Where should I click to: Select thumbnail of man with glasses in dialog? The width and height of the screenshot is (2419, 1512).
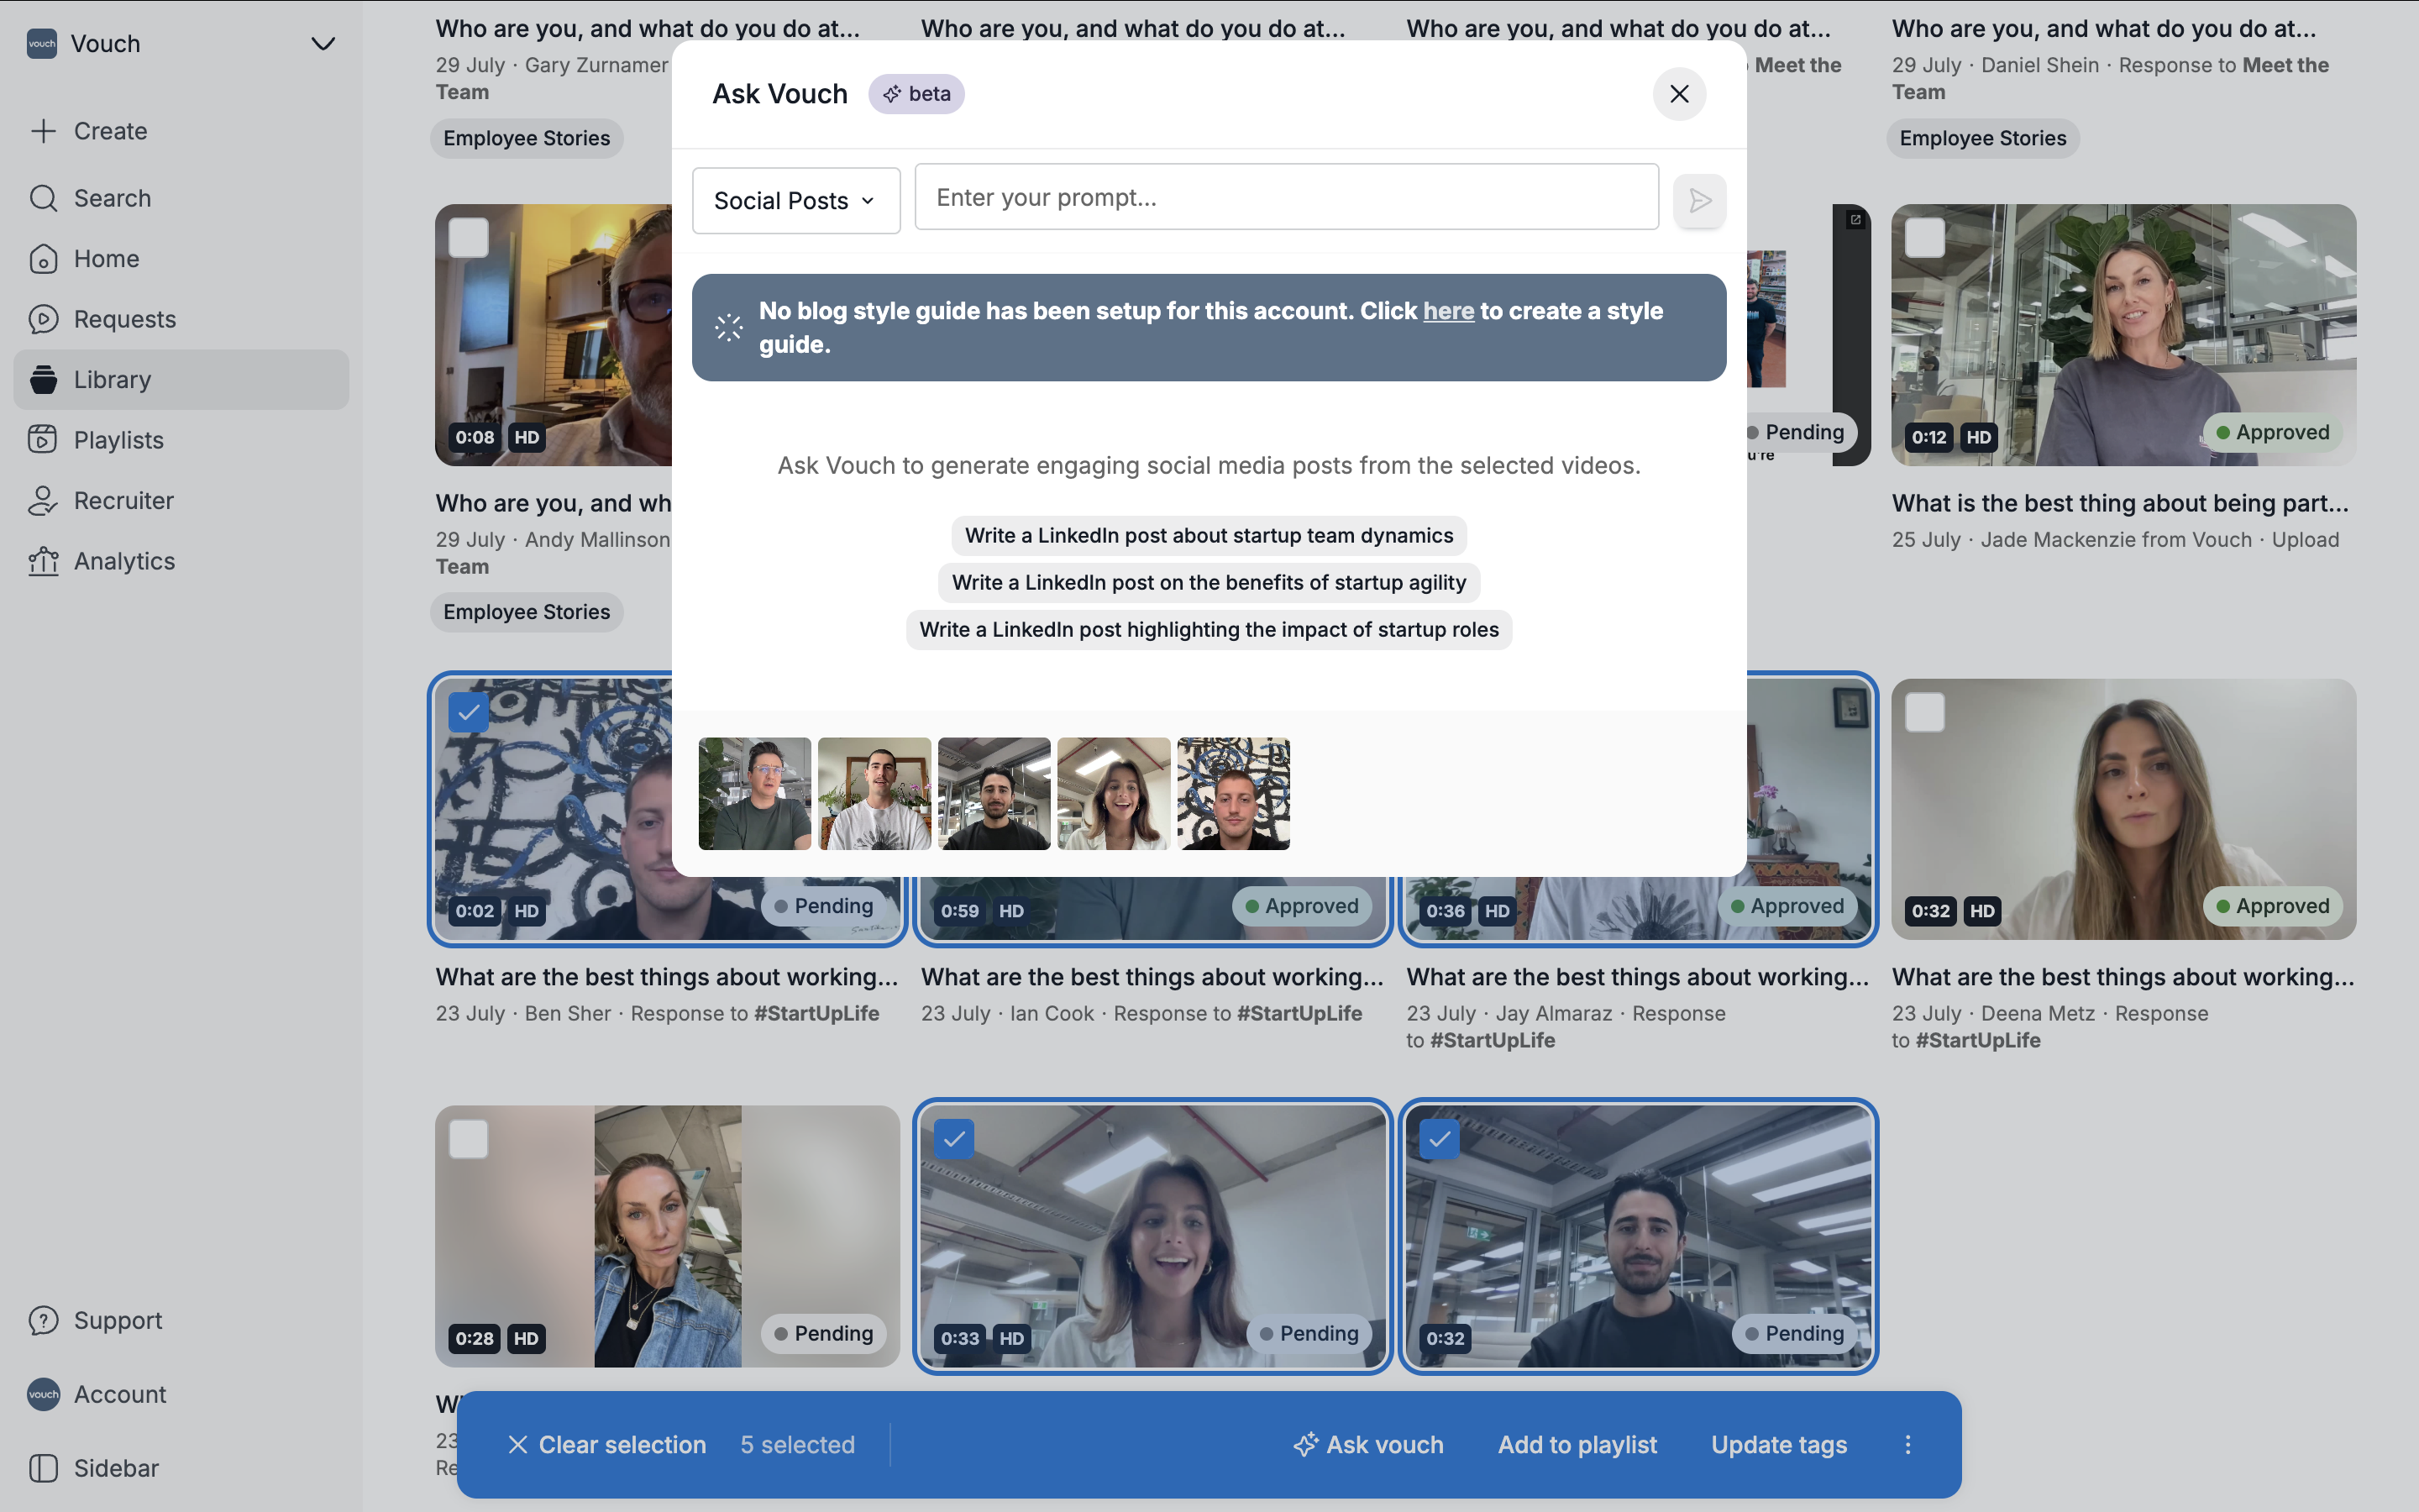(755, 794)
